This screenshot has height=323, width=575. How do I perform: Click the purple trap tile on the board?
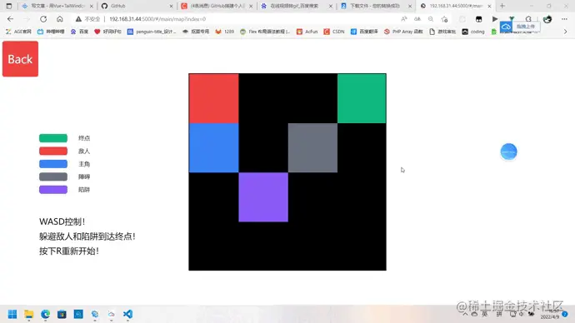tap(263, 197)
